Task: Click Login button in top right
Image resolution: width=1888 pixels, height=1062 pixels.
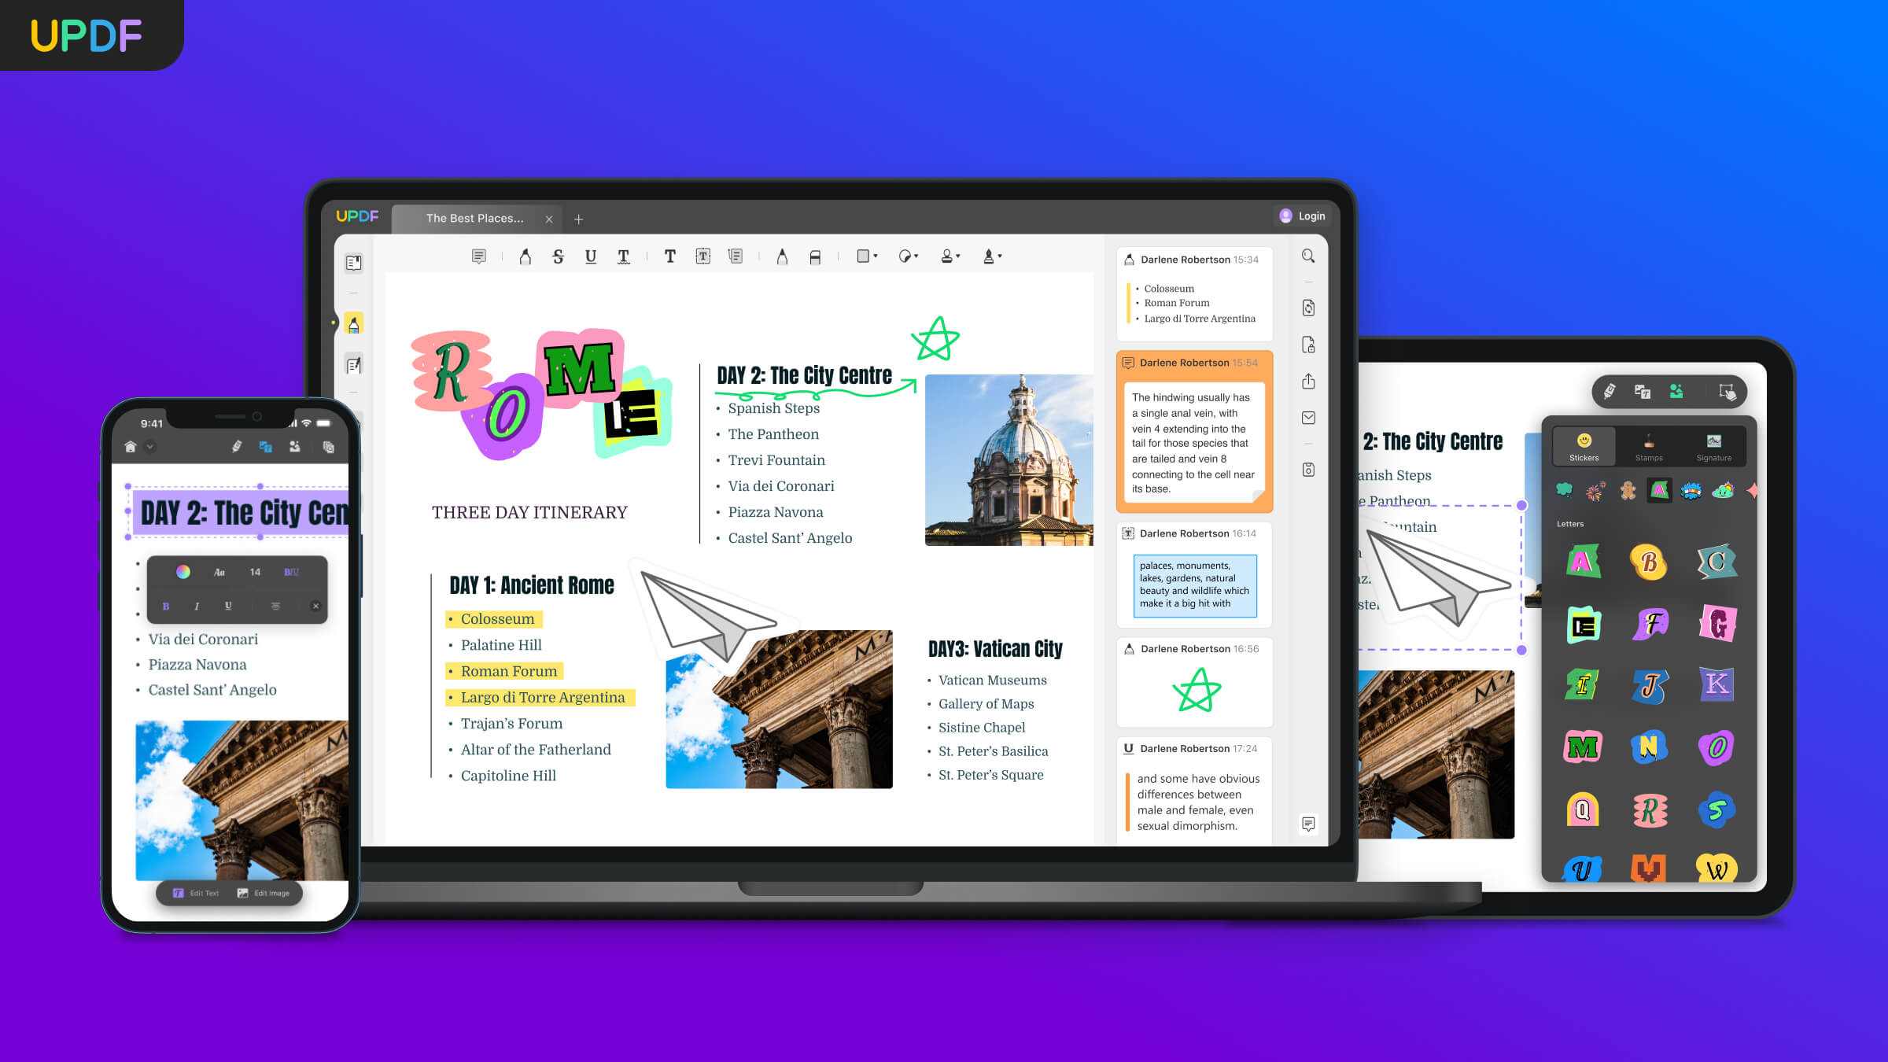Action: 1300,216
